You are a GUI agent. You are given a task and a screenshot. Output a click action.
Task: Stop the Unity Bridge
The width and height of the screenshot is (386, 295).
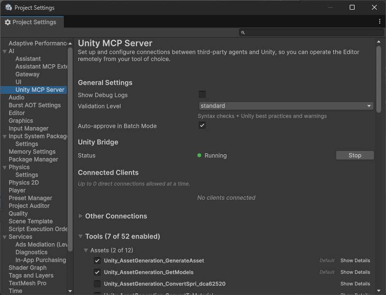[x=355, y=155]
